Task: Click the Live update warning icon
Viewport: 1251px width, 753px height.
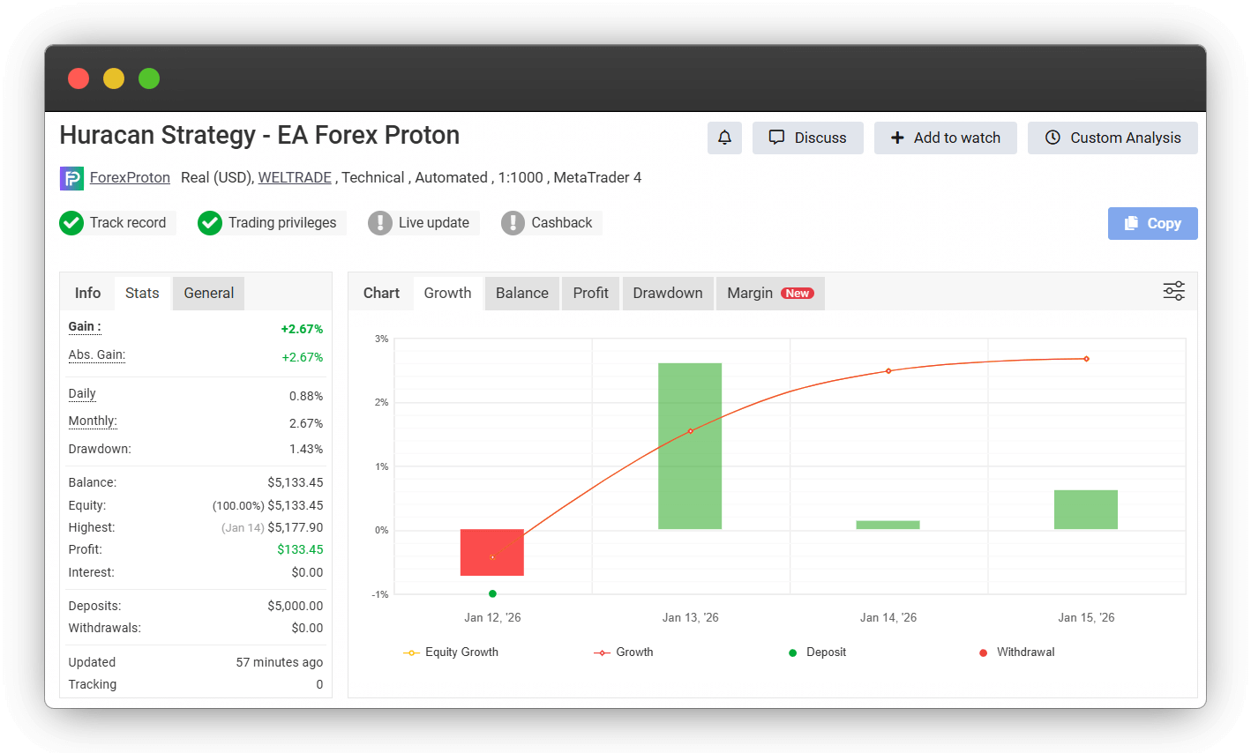Action: [x=379, y=223]
